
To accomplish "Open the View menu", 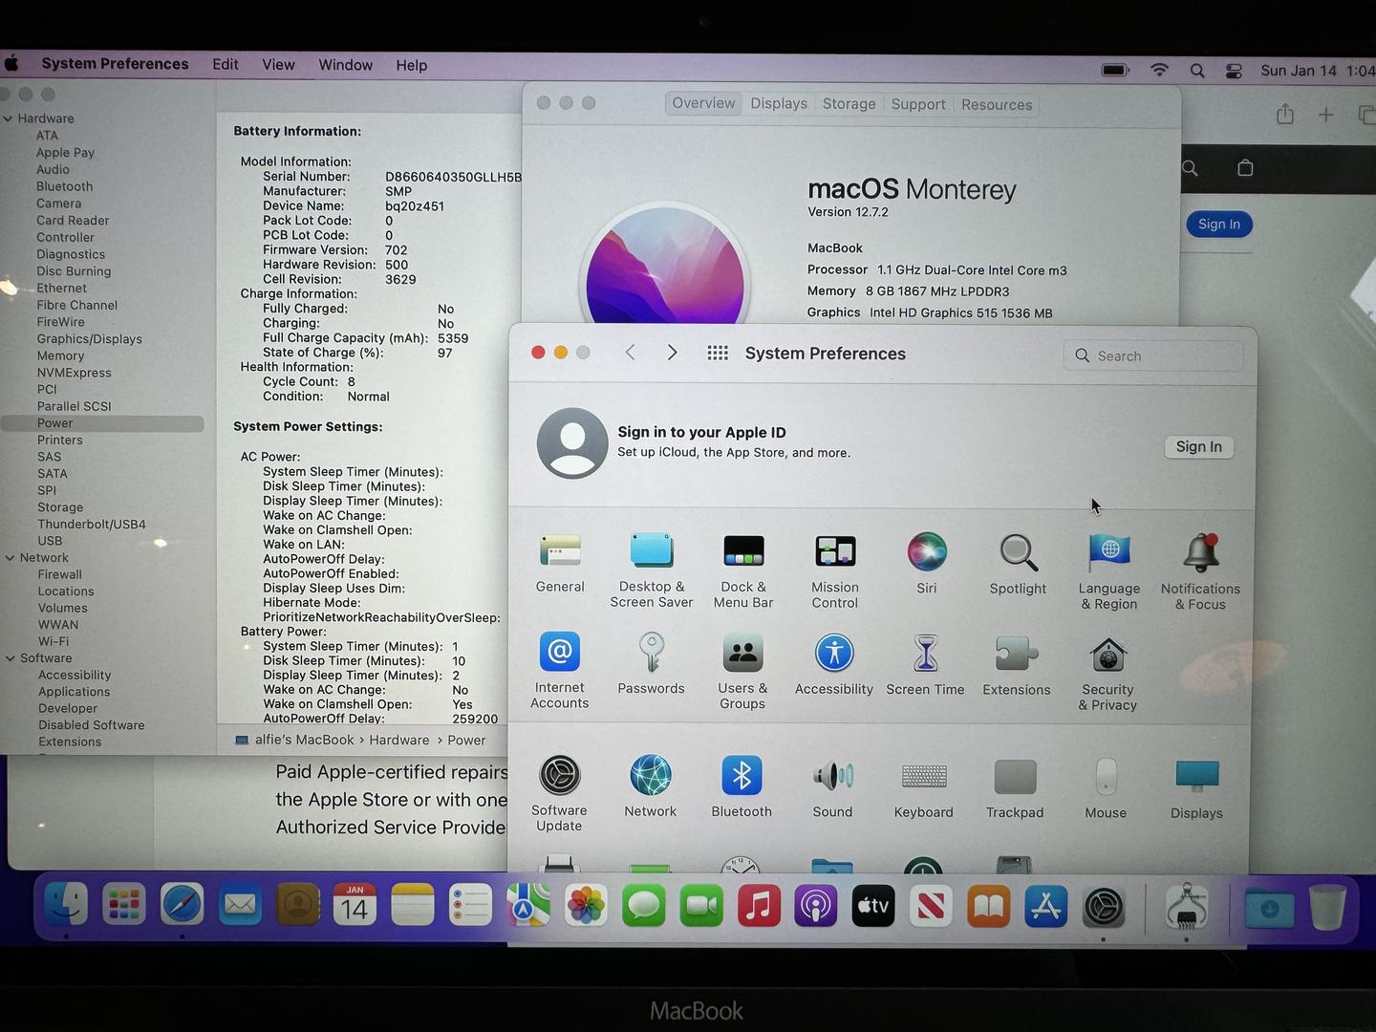I will click(x=278, y=65).
